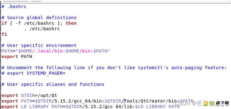This screenshot has height=109, width=231.
Task: Click the 'fi' keyword line
Action: tap(4, 34)
